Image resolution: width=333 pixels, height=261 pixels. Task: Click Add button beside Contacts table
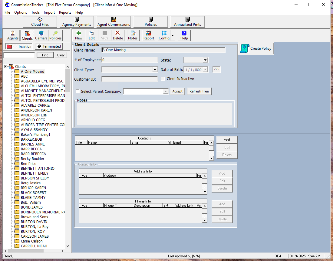pyautogui.click(x=227, y=140)
